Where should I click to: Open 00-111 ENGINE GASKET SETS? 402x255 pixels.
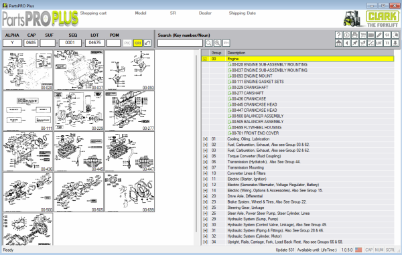tap(256, 82)
